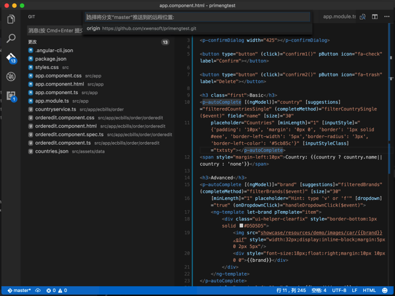Click line number 15 in the gutter
Screen dimensions: 395x296
coord(187,184)
